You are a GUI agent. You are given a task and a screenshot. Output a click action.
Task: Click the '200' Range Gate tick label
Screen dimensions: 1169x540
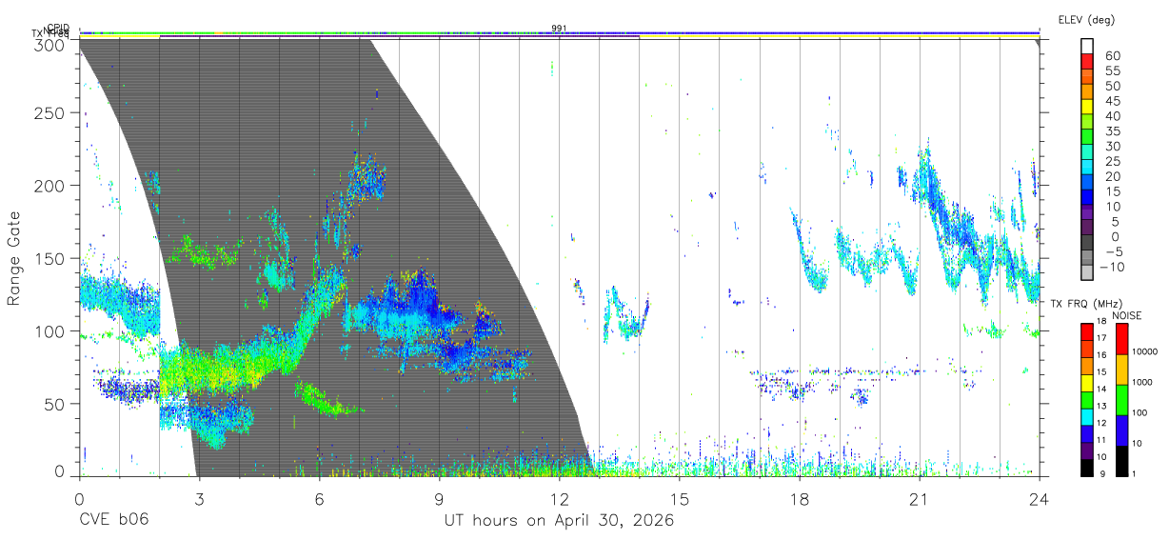[x=50, y=186]
